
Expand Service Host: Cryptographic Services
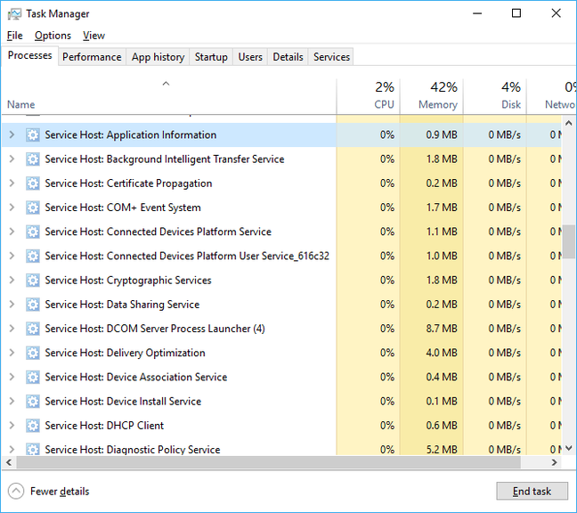pyautogui.click(x=12, y=280)
